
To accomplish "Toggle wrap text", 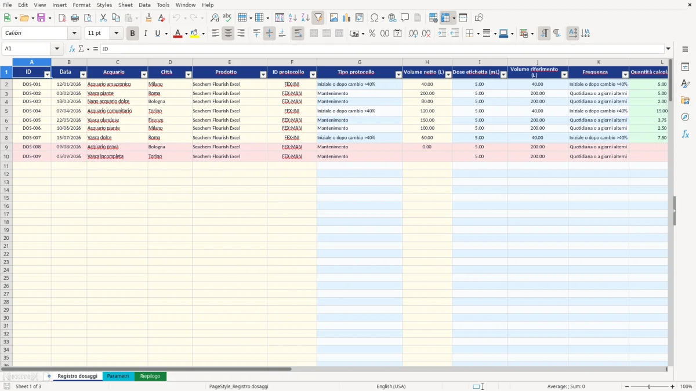I will (x=298, y=34).
